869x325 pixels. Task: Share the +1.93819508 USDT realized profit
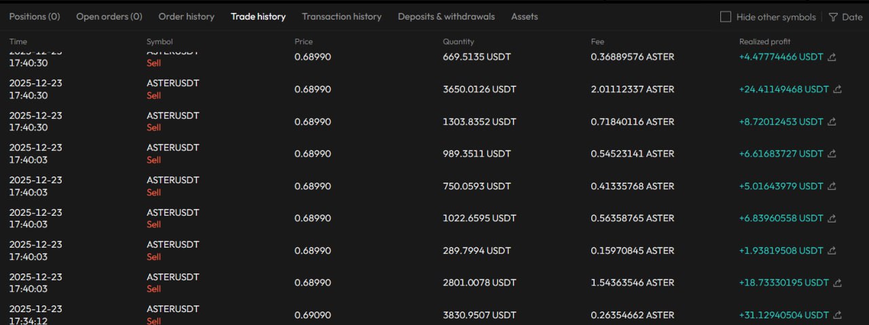coord(832,250)
